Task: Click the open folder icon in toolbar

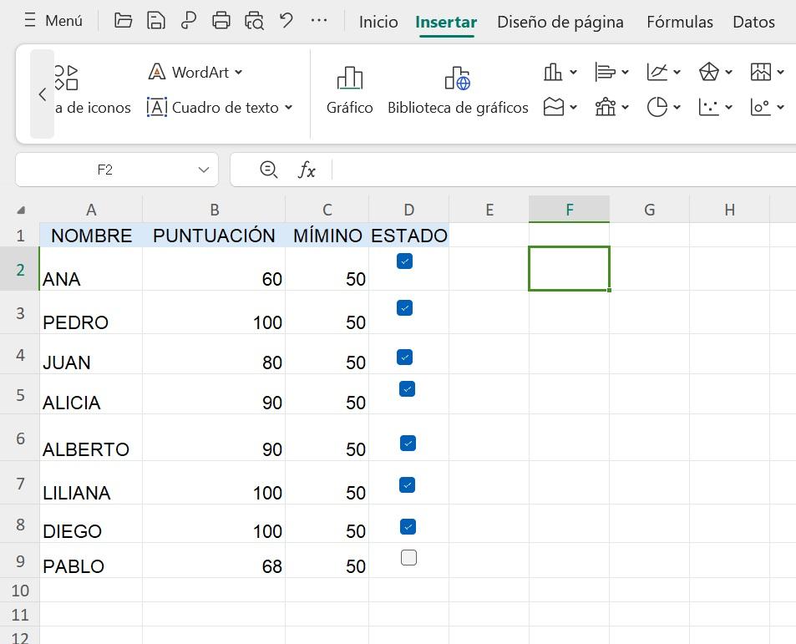Action: [x=123, y=21]
